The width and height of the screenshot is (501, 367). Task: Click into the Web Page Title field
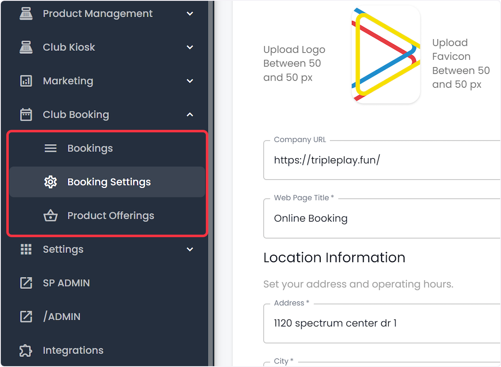(382, 218)
